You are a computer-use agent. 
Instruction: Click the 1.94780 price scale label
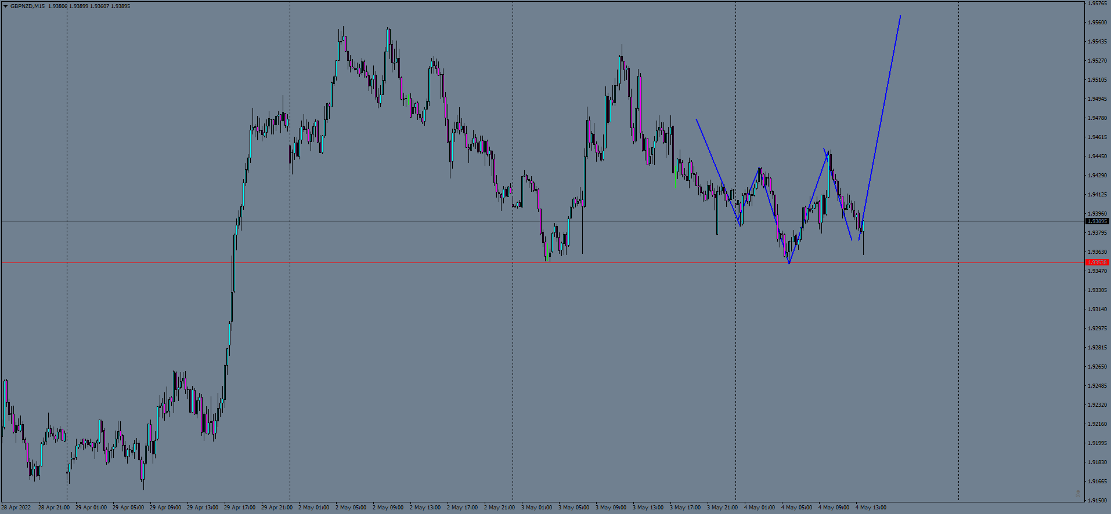[1097, 118]
